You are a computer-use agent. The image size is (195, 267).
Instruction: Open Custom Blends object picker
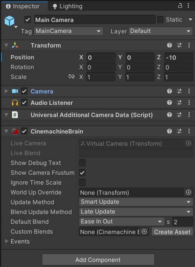point(144,232)
